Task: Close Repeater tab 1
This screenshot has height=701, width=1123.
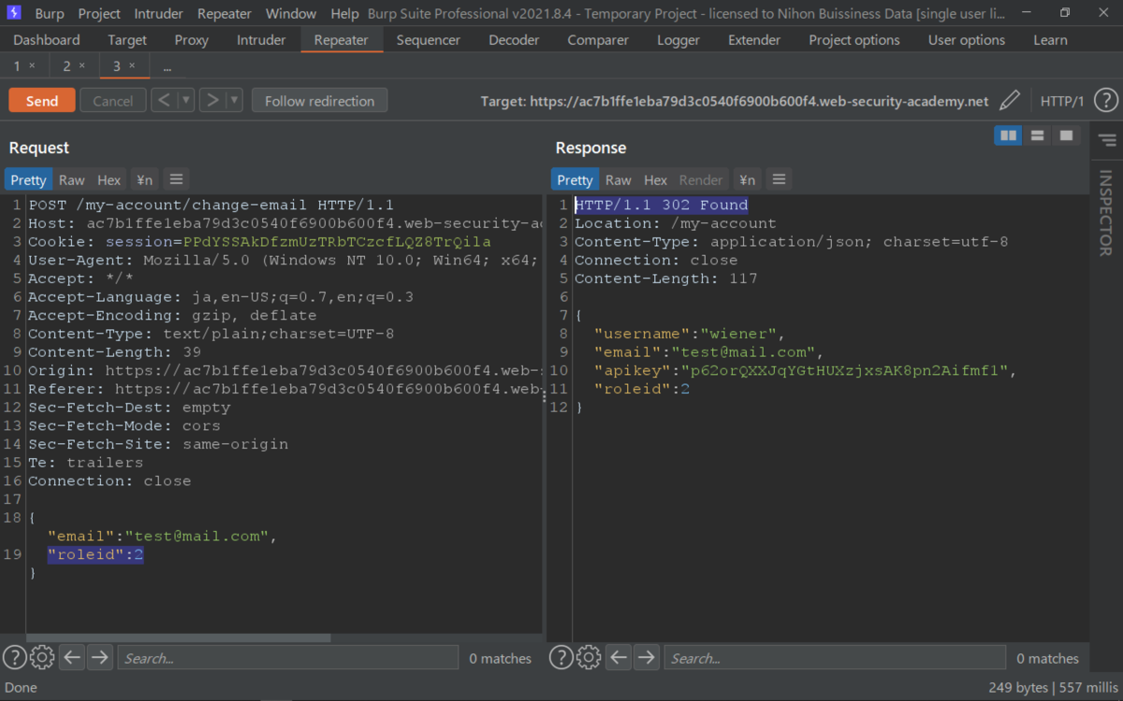Action: (32, 65)
